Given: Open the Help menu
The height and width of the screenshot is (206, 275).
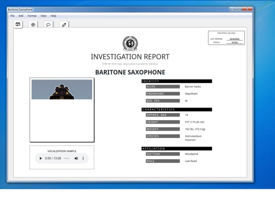Looking at the screenshot, I should [53, 16].
